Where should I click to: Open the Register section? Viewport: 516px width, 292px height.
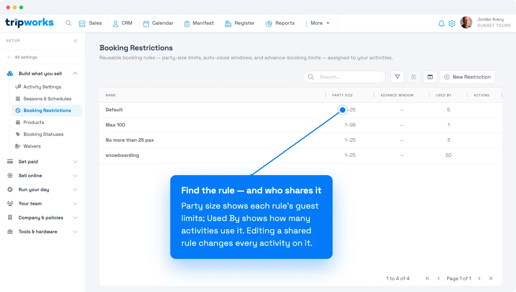coord(240,23)
